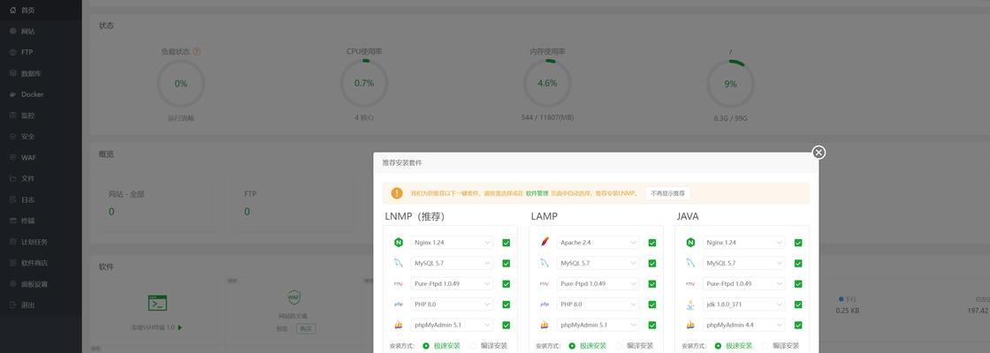Click the Nginx icon in the JAVA column
This screenshot has height=353, width=990.
[690, 243]
